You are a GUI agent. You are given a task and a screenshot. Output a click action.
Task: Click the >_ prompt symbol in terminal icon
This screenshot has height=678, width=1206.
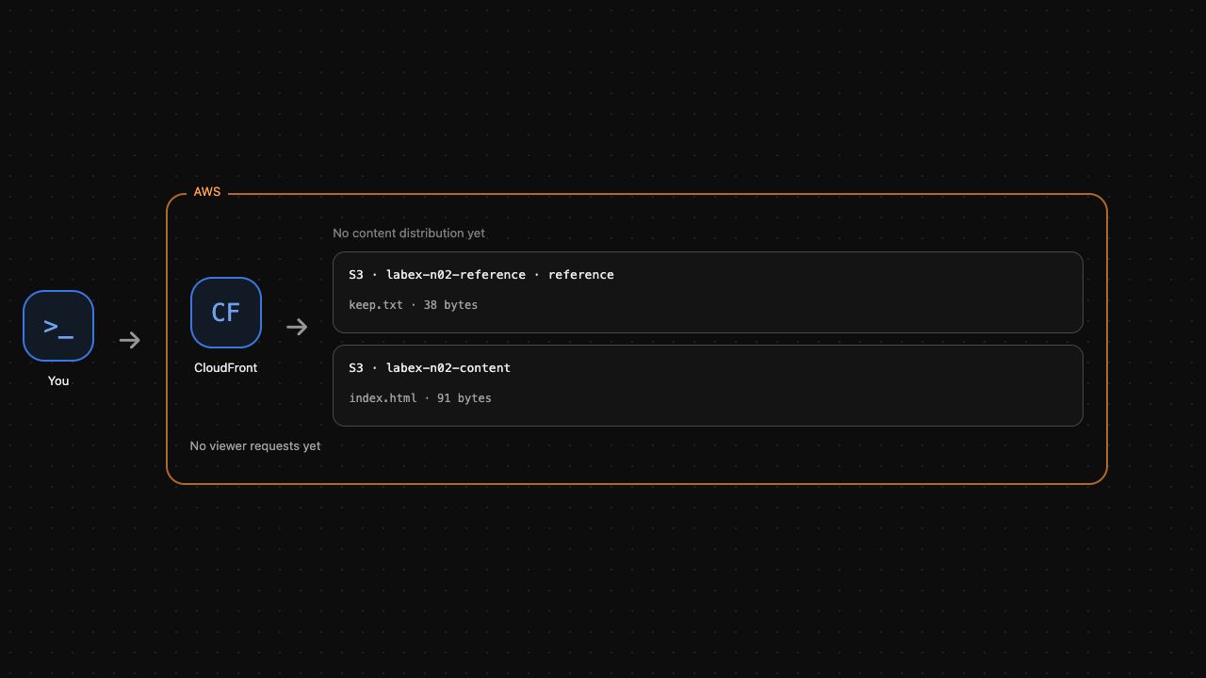58,327
